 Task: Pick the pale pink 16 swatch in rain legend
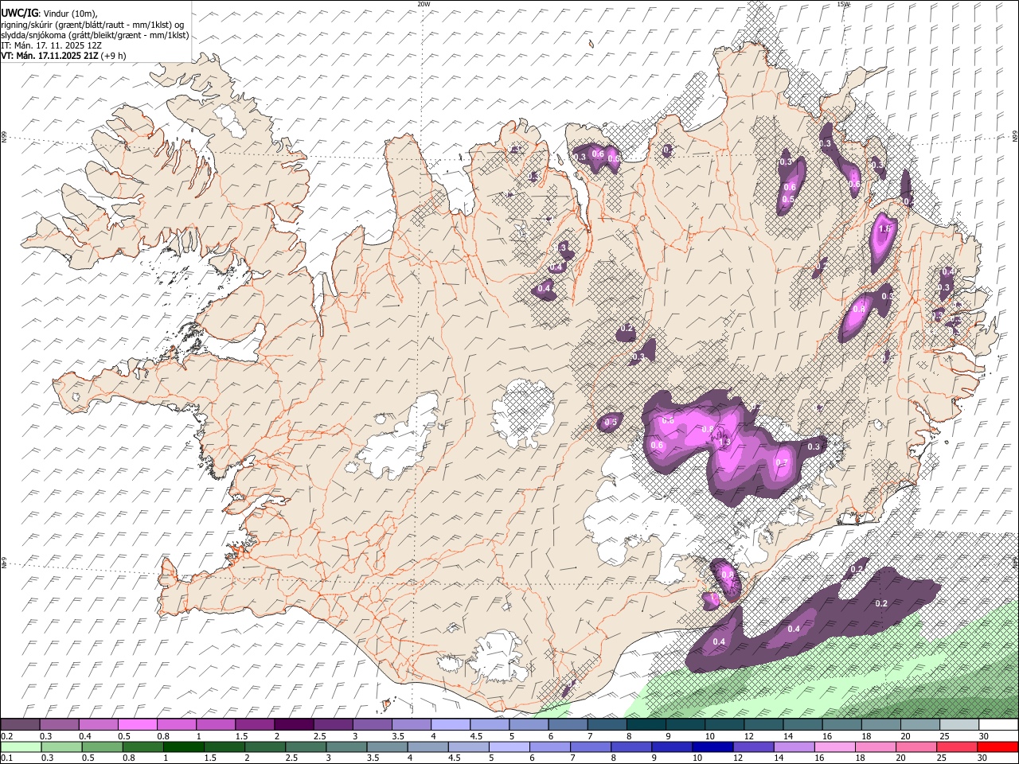pos(835,746)
